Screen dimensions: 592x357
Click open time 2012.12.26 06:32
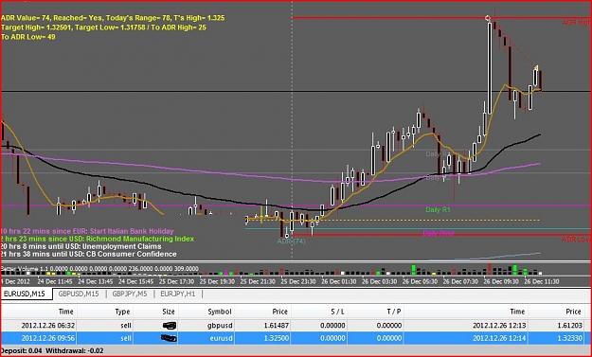click(x=48, y=326)
